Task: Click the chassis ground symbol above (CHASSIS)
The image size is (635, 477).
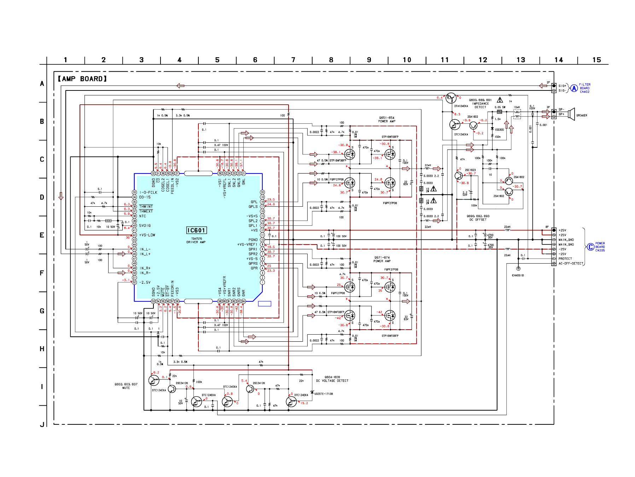Action: [x=518, y=269]
